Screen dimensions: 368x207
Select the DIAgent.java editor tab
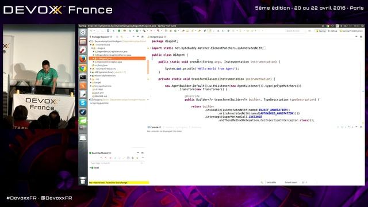click(156, 37)
